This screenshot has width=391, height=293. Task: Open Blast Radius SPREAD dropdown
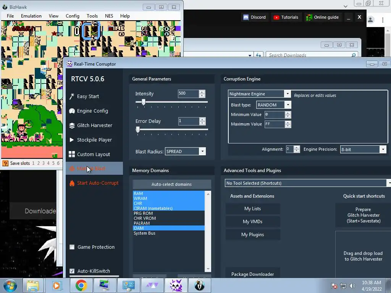[x=202, y=151]
